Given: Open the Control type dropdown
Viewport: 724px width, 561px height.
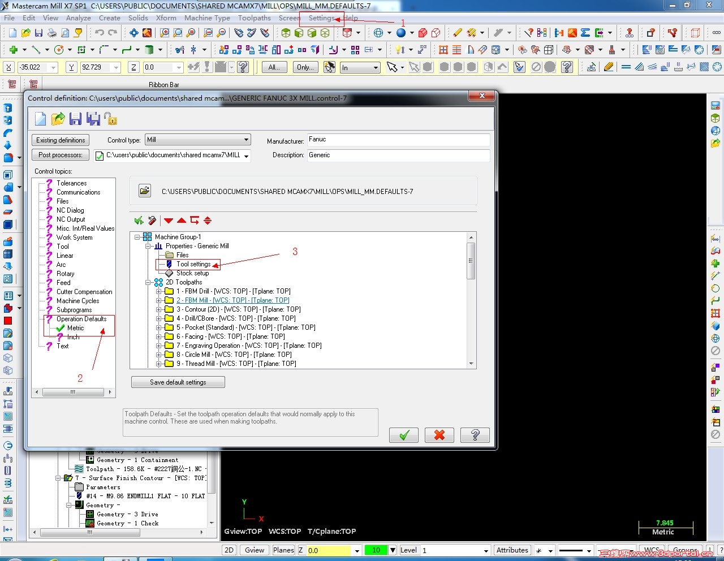Looking at the screenshot, I should (x=197, y=140).
